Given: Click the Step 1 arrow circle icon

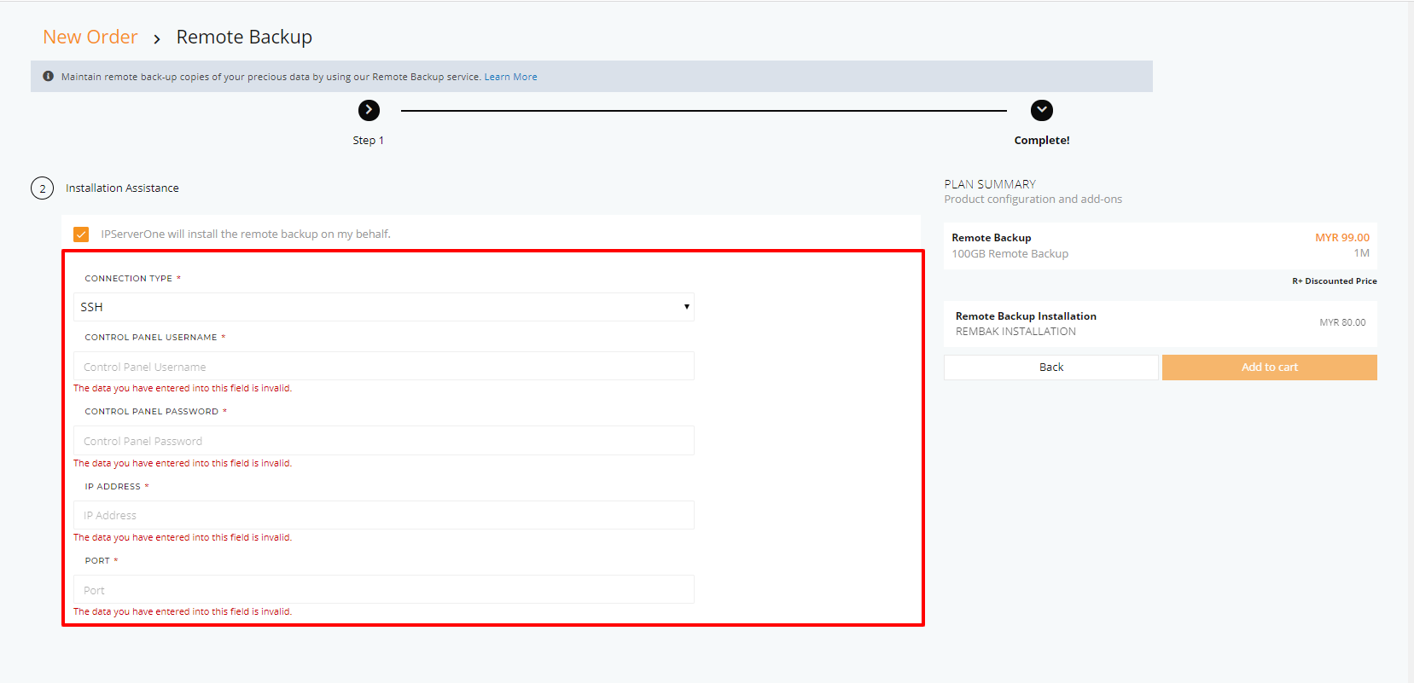Looking at the screenshot, I should pos(369,110).
